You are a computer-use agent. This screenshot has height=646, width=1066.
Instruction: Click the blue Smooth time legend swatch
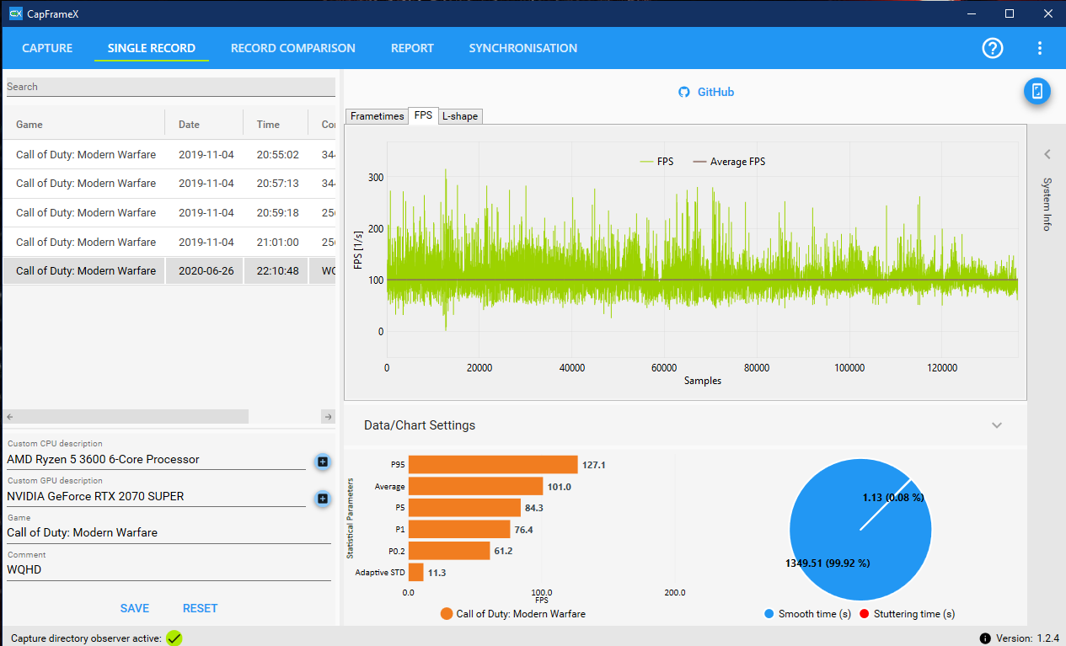click(769, 614)
